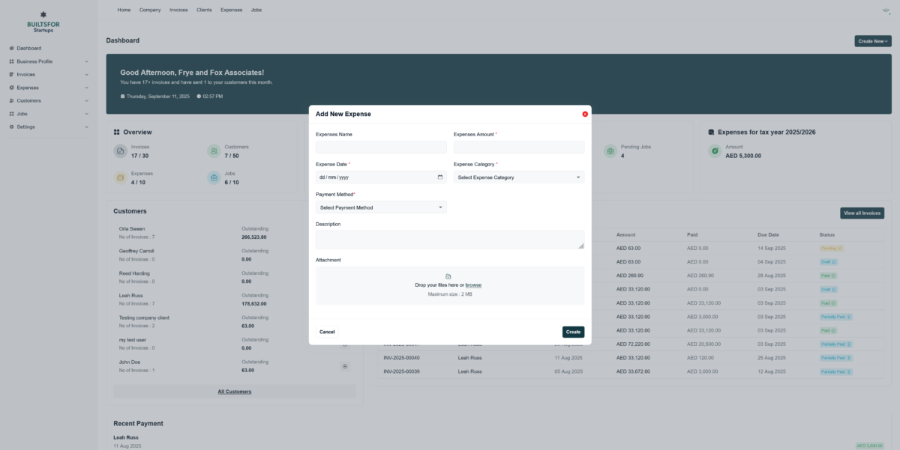Viewport: 900px width, 450px height.
Task: Click the Expenses overview card icon
Action: (x=120, y=177)
